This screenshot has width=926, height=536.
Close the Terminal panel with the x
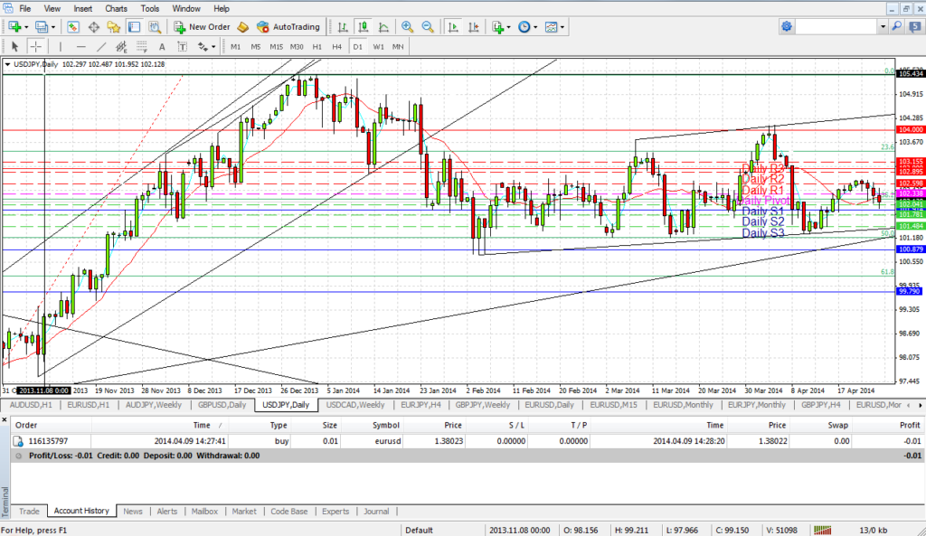5,419
